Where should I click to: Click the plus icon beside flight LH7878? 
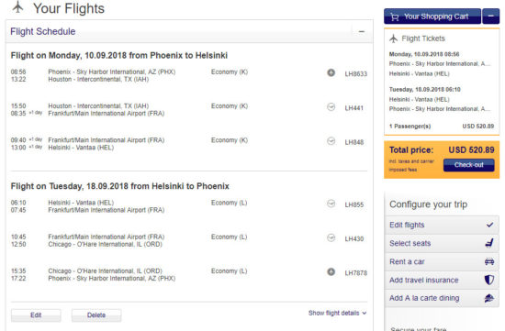(331, 271)
